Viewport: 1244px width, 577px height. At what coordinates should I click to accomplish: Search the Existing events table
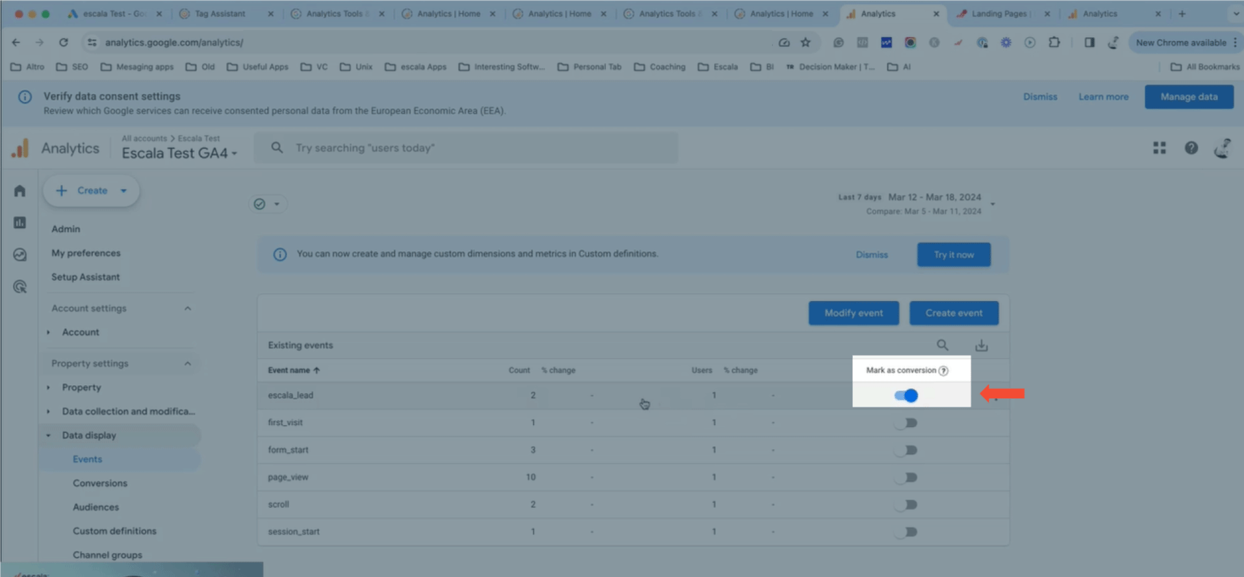942,345
